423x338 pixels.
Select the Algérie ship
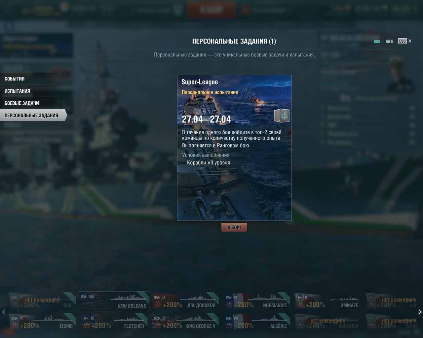[x=256, y=322]
